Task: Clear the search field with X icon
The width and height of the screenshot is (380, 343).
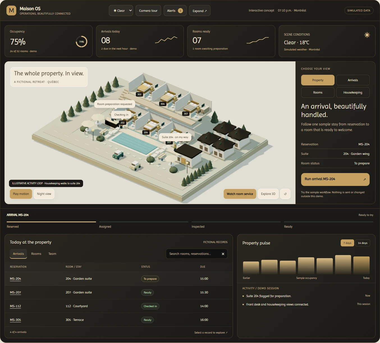Action: tap(223, 254)
